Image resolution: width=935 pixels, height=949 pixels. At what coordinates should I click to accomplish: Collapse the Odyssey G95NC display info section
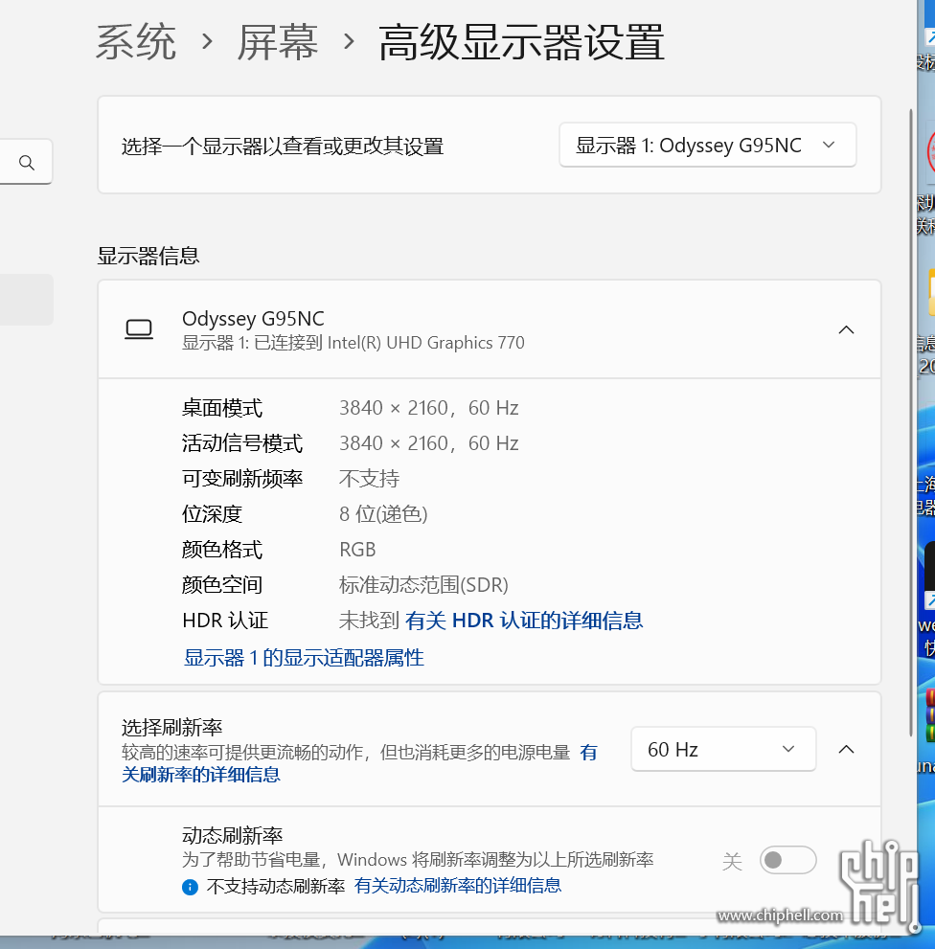click(846, 329)
